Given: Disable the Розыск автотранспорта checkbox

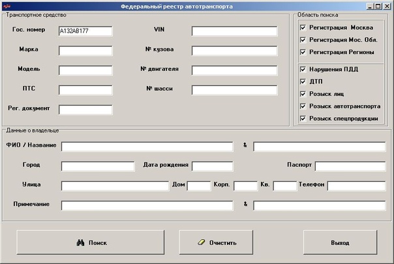Looking at the screenshot, I should point(303,106).
